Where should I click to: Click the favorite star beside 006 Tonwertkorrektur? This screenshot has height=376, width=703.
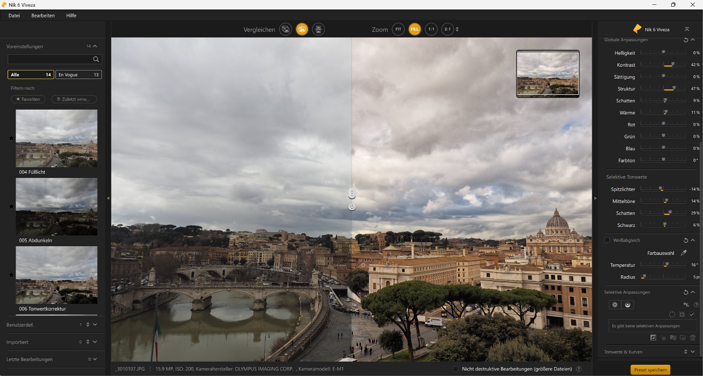tap(11, 275)
